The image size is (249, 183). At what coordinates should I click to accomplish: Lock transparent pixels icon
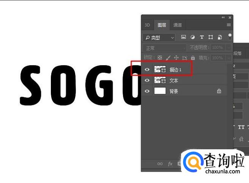pyautogui.click(x=160, y=58)
